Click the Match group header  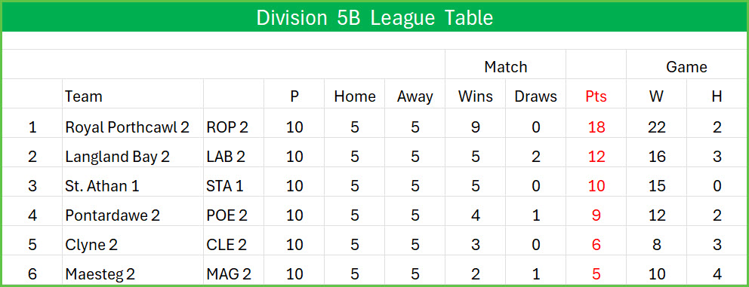pyautogui.click(x=505, y=67)
